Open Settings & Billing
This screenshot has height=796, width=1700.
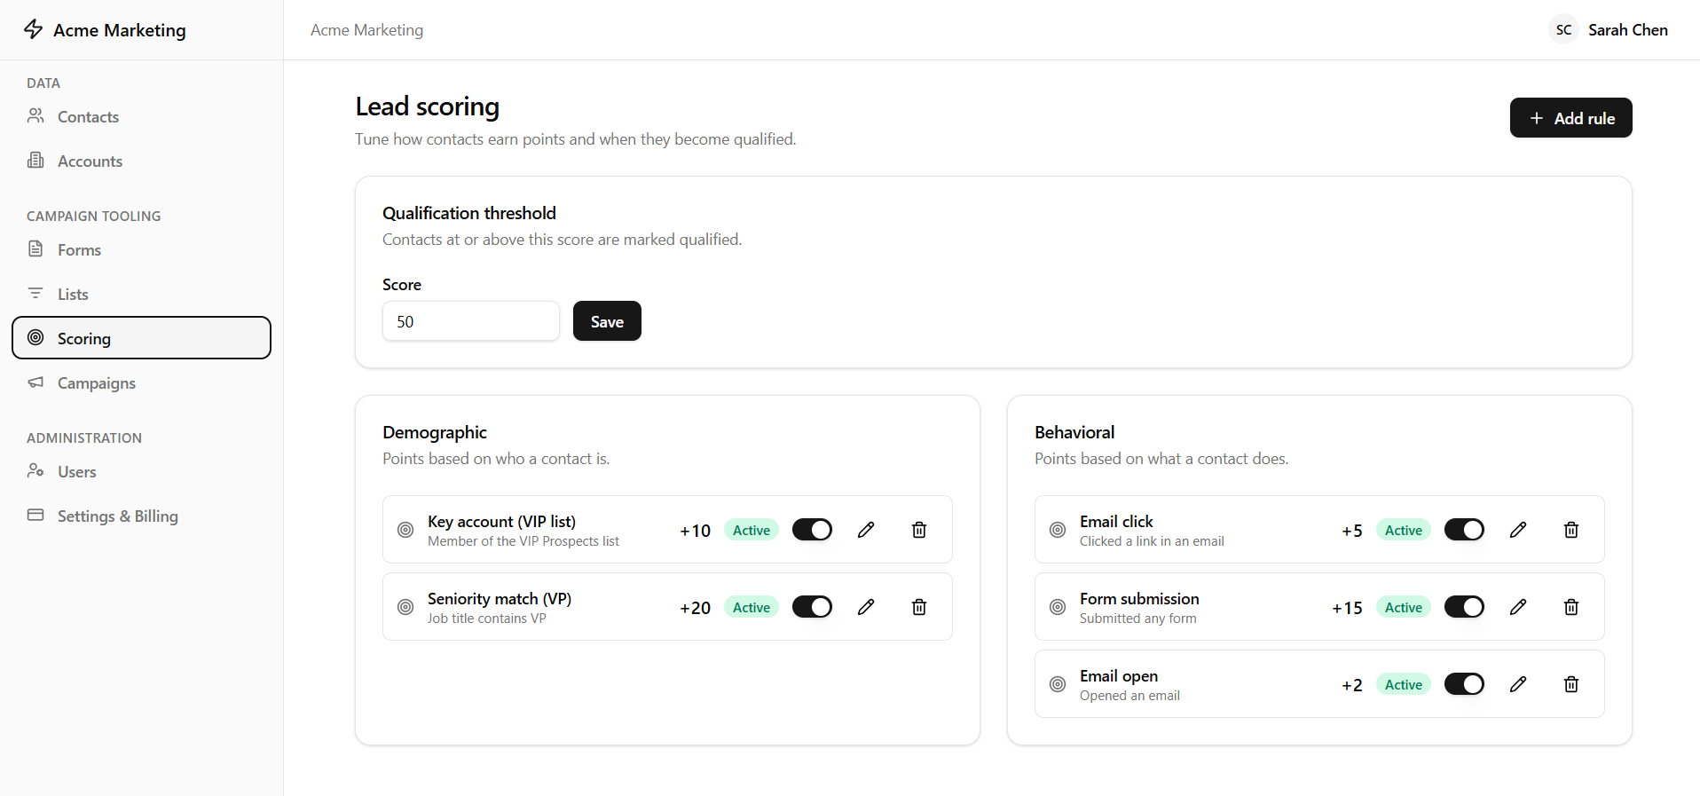tap(141, 516)
